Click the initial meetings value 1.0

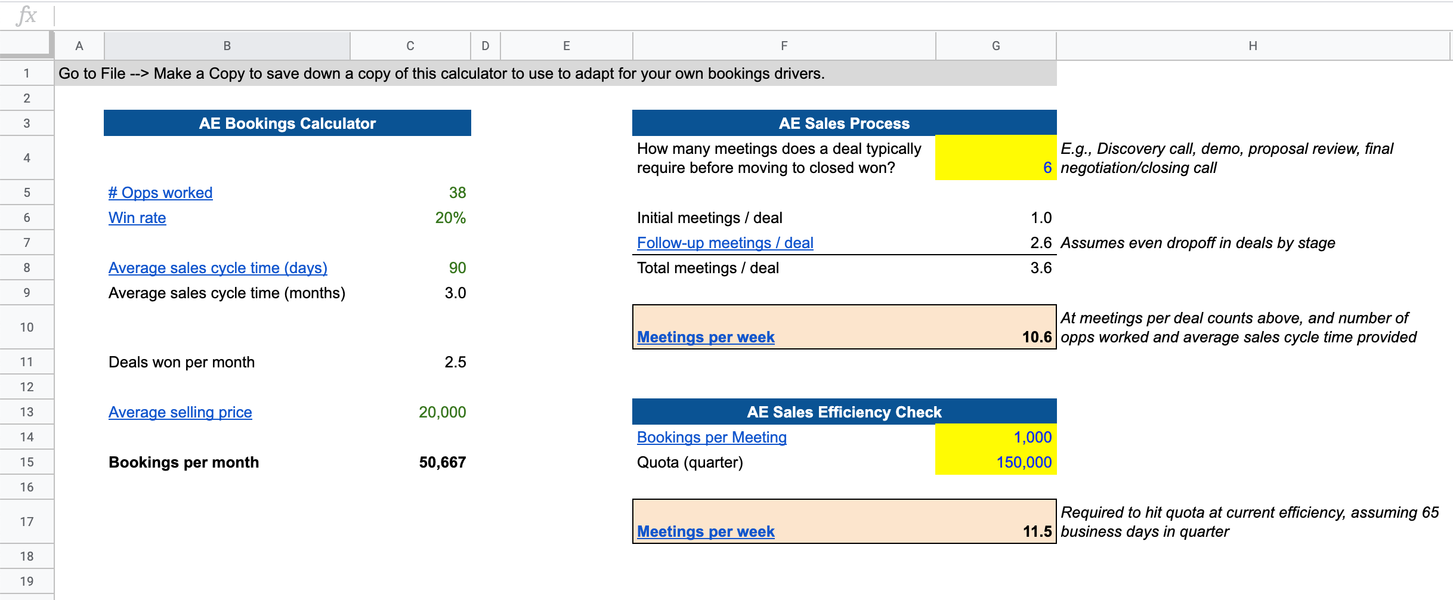pyautogui.click(x=1041, y=218)
